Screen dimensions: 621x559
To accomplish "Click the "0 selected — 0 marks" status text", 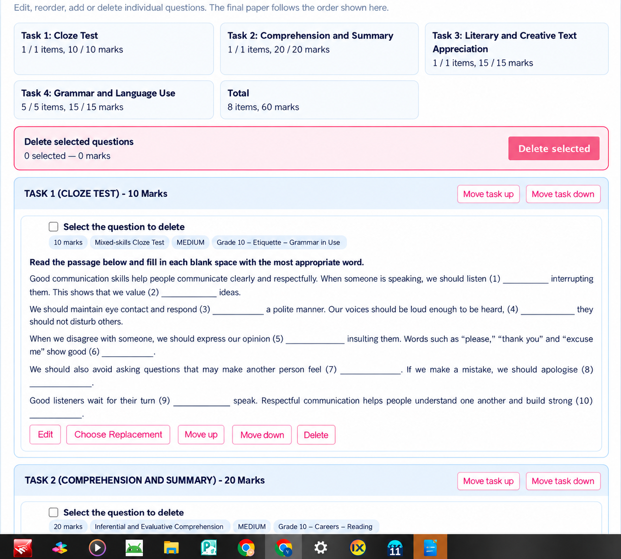I will (x=68, y=156).
